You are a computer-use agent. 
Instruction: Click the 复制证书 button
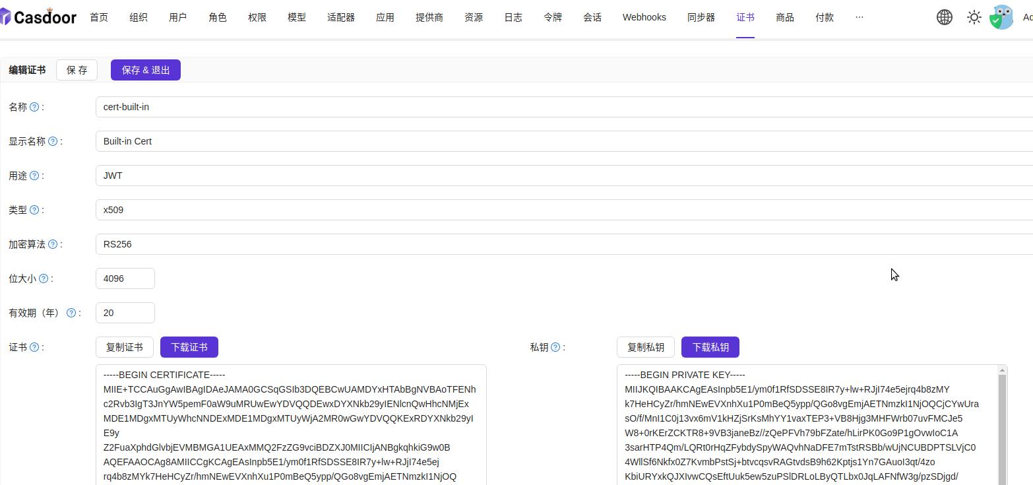click(x=124, y=346)
